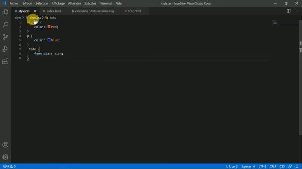302x169 pixels.
Task: Open the Affichage menu
Action: (58, 3)
